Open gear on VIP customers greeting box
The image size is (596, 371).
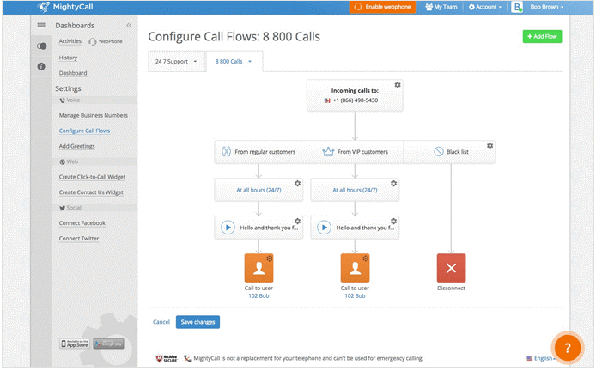[x=393, y=221]
